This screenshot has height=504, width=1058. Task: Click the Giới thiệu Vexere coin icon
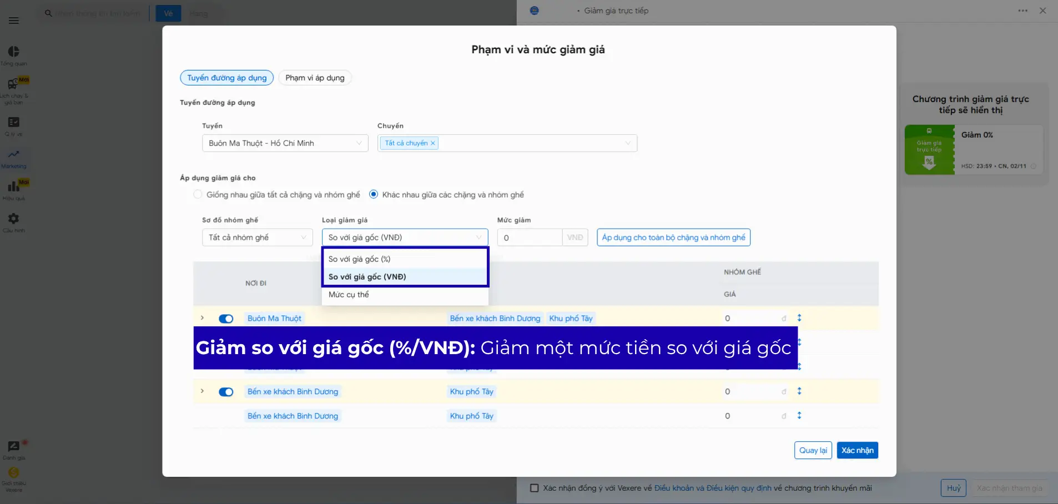pyautogui.click(x=14, y=473)
